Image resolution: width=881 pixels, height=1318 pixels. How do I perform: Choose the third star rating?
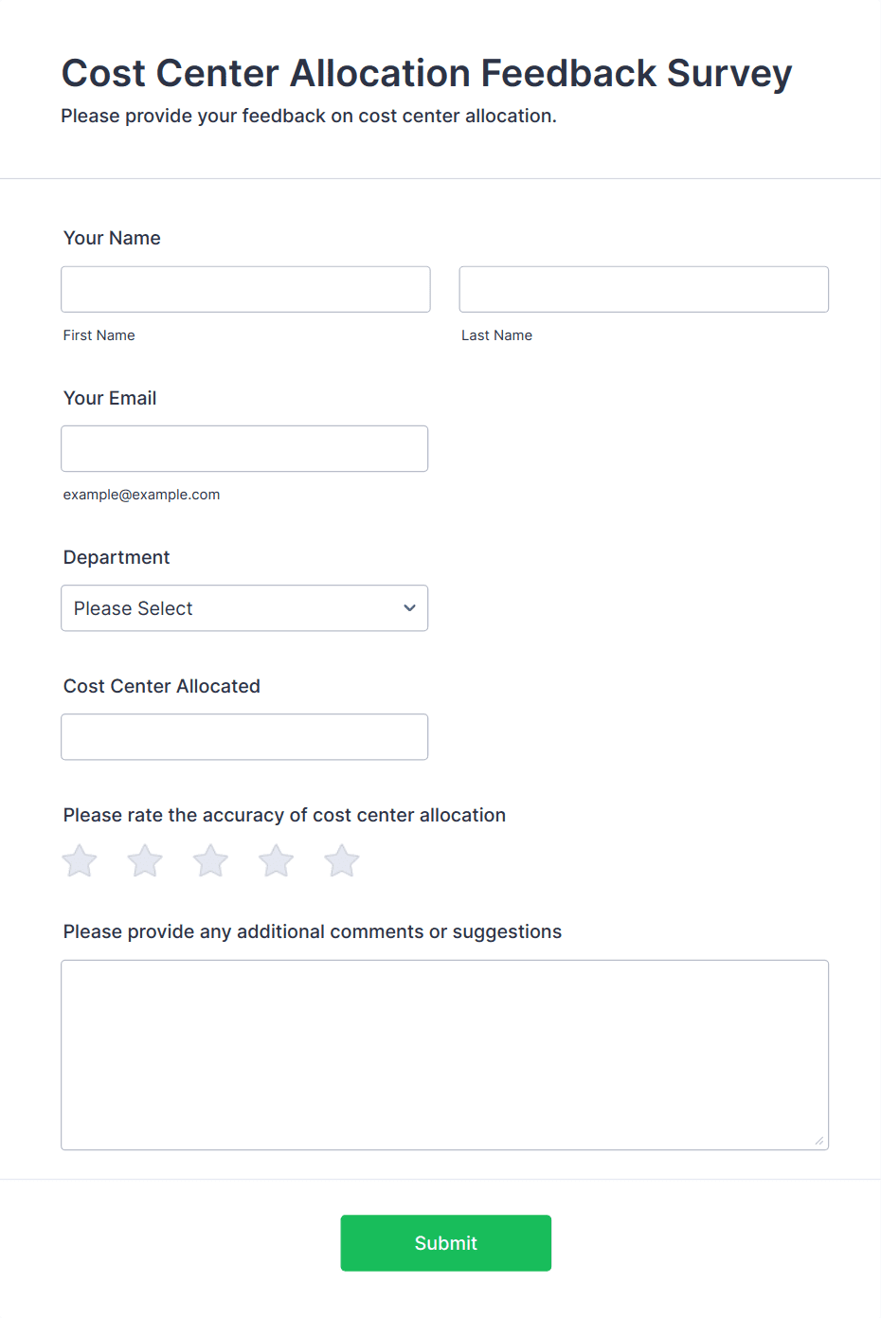click(x=210, y=861)
